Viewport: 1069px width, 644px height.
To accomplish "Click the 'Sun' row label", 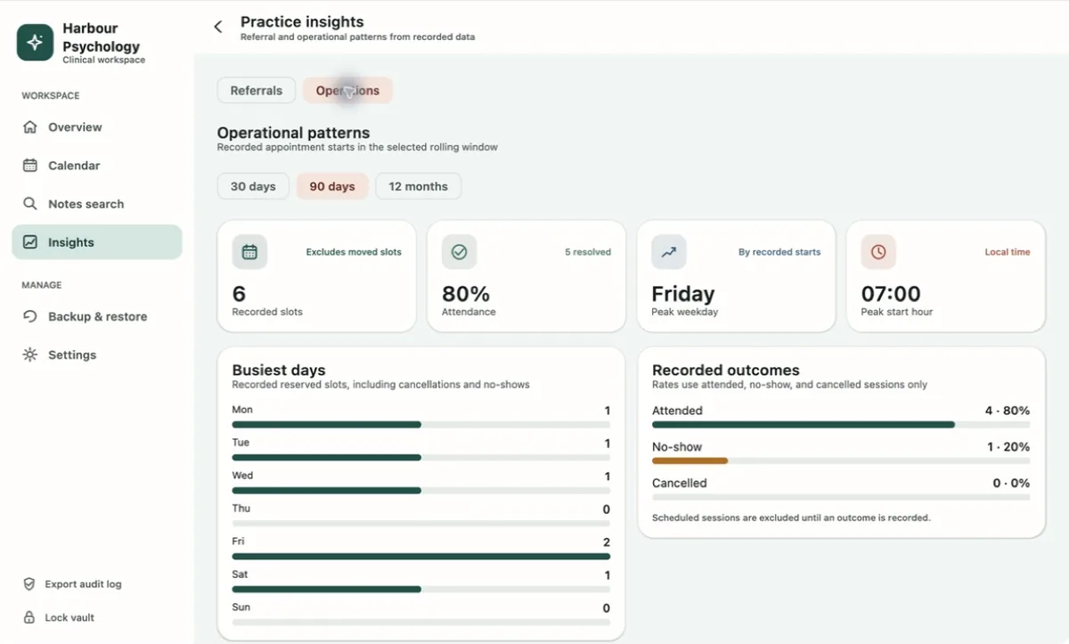I will point(241,607).
